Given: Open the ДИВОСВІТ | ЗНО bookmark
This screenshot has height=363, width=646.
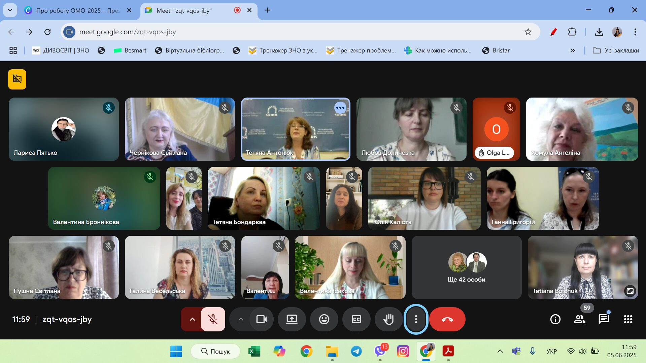Looking at the screenshot, I should tap(61, 50).
